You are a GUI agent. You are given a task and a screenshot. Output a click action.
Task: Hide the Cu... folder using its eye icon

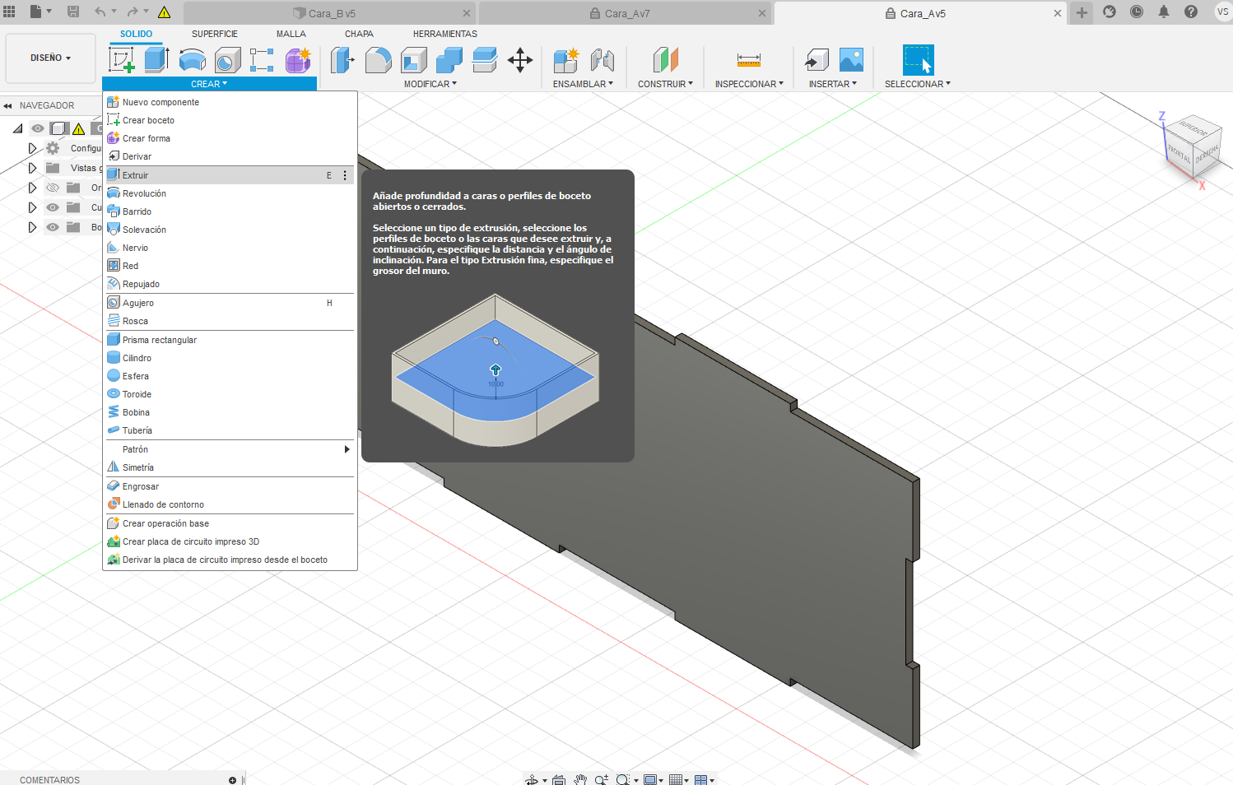[x=53, y=207]
